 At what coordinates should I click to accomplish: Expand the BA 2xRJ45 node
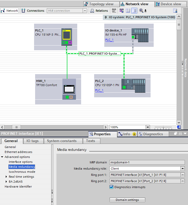[x=6, y=182]
